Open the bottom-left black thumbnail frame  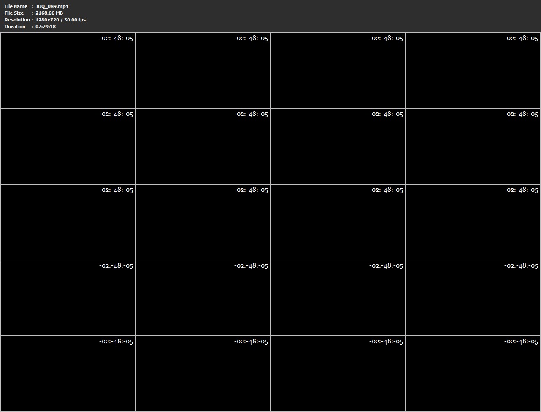pyautogui.click(x=68, y=374)
